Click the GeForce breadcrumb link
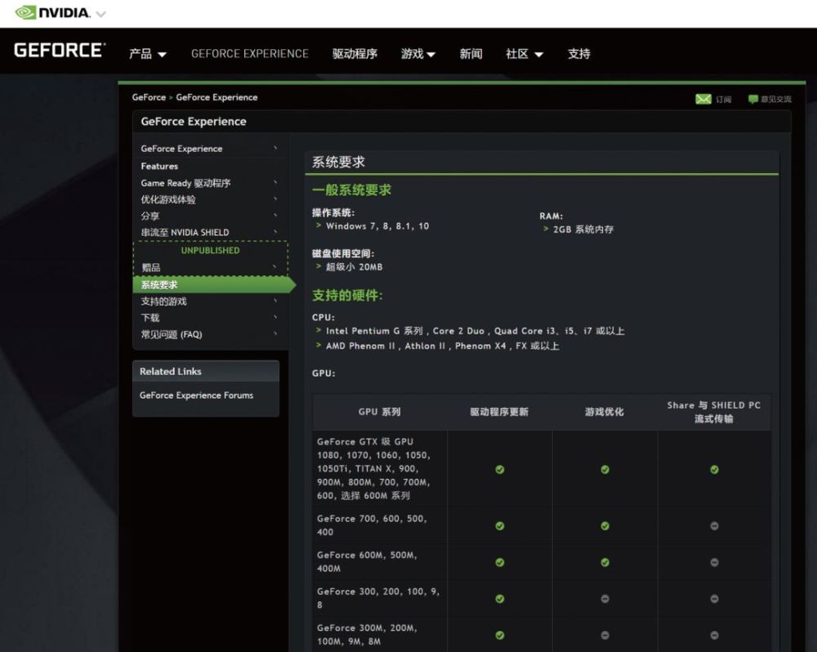The height and width of the screenshot is (652, 817). (149, 97)
